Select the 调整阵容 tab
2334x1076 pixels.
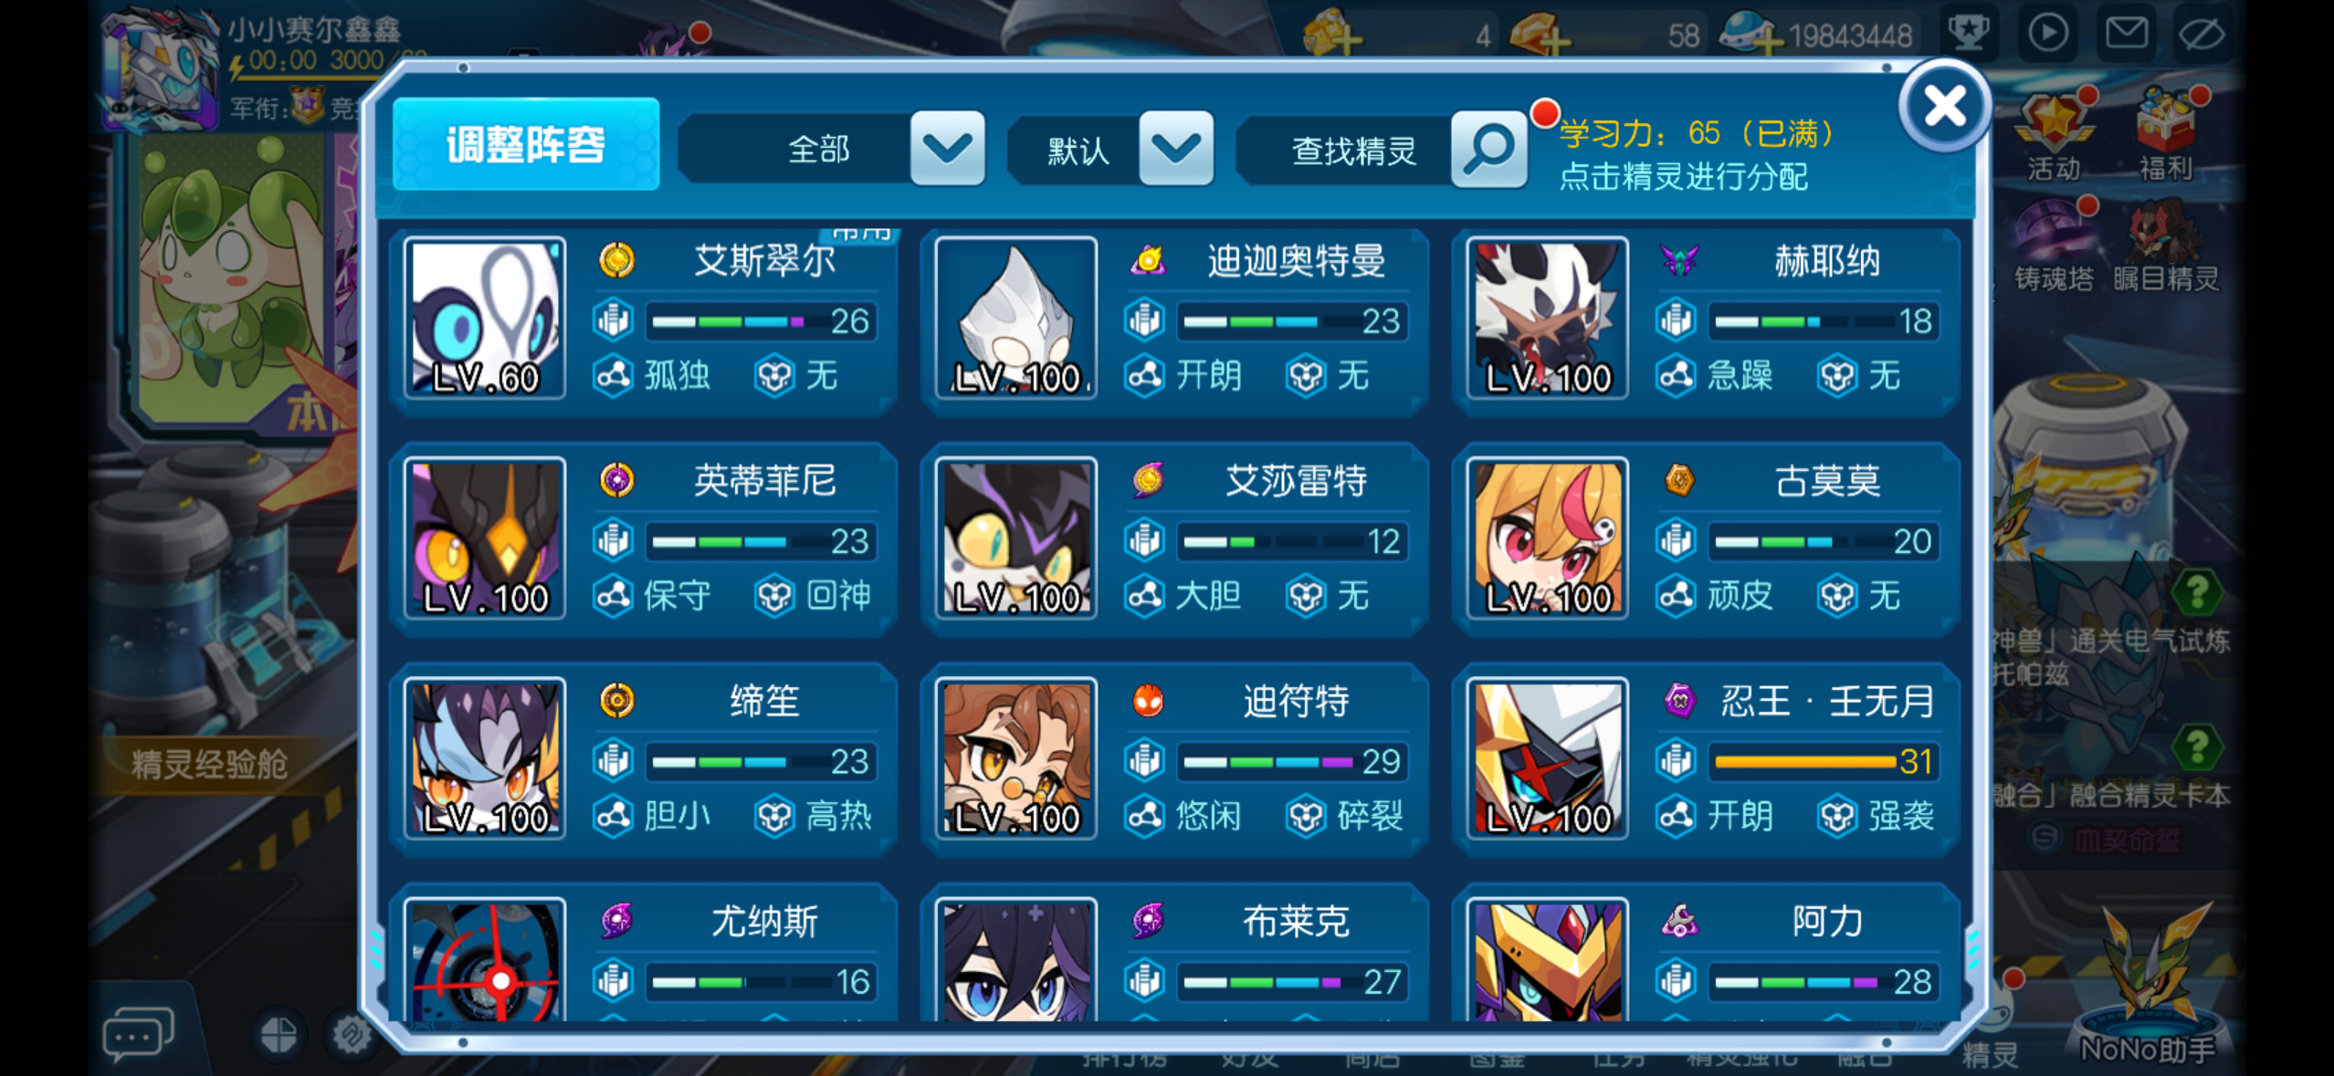[526, 144]
